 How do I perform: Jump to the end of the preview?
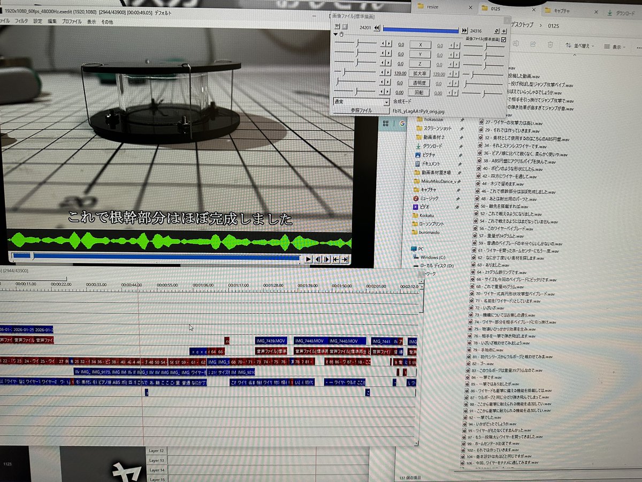point(345,259)
